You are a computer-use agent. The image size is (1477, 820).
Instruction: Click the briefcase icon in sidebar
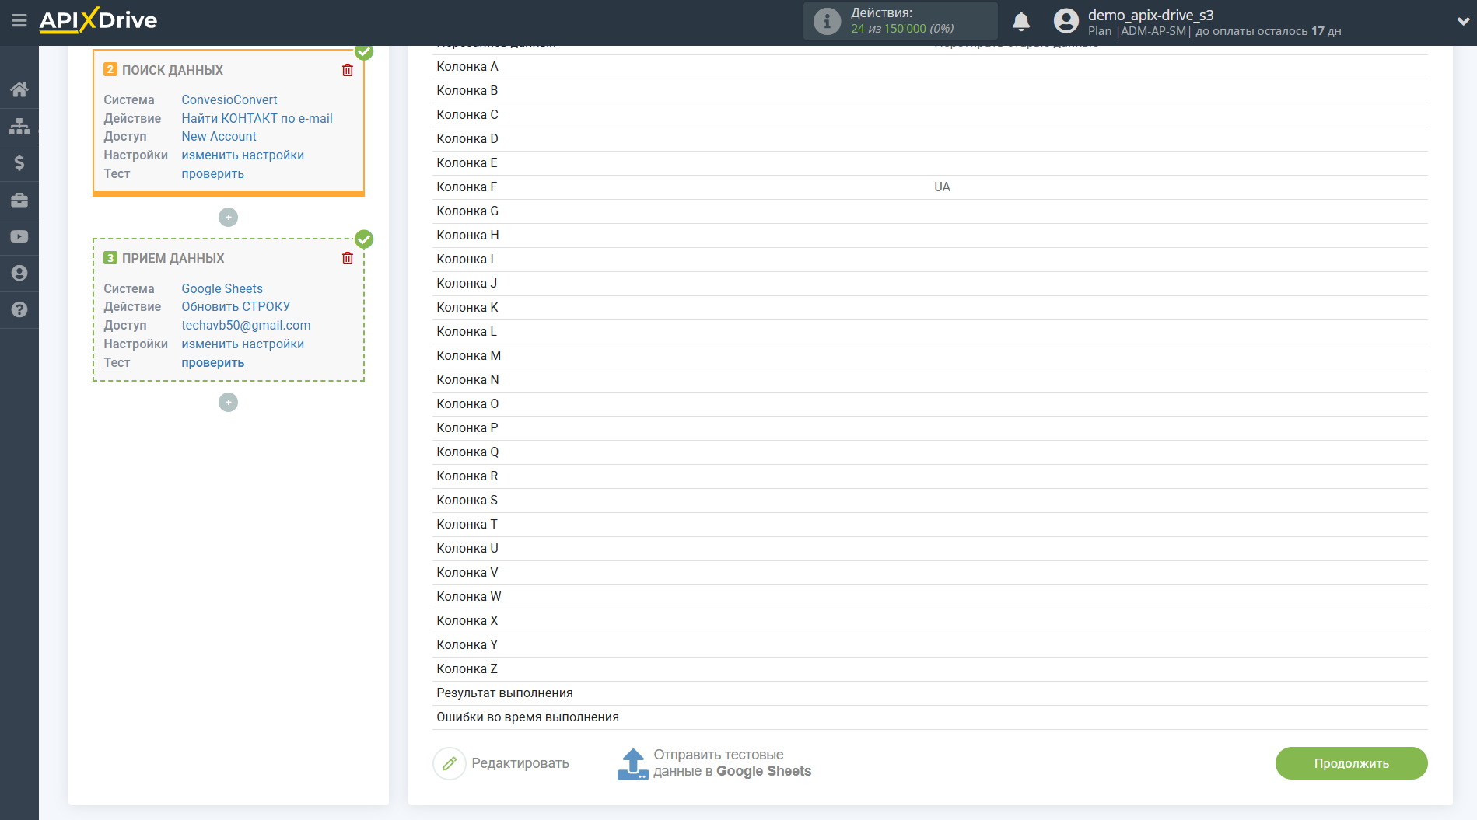[x=19, y=200]
